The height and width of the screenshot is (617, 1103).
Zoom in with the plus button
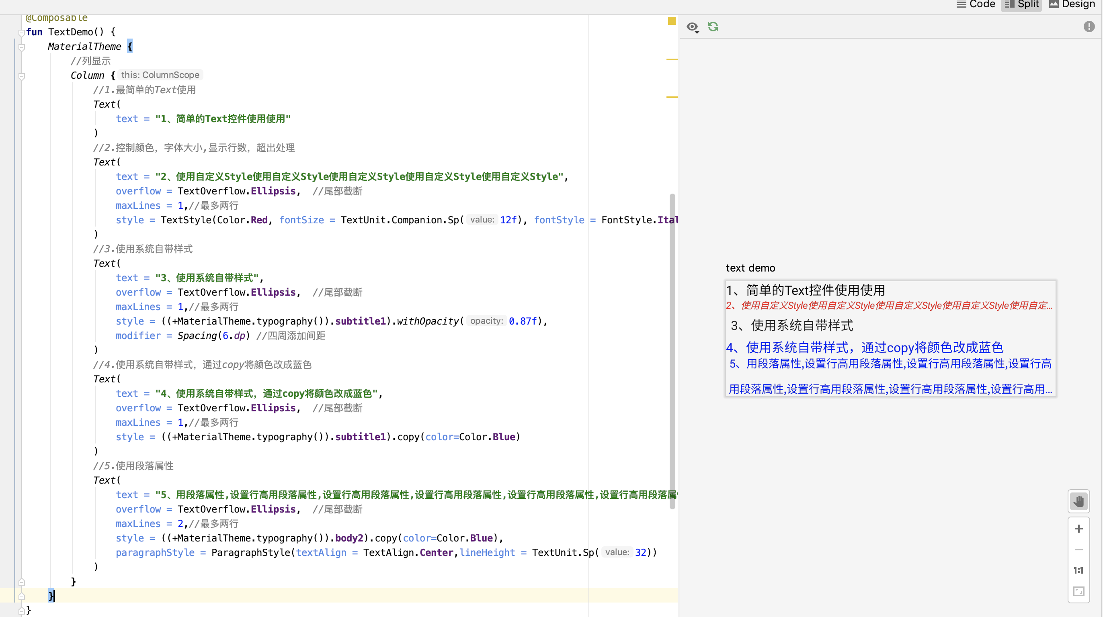point(1078,529)
